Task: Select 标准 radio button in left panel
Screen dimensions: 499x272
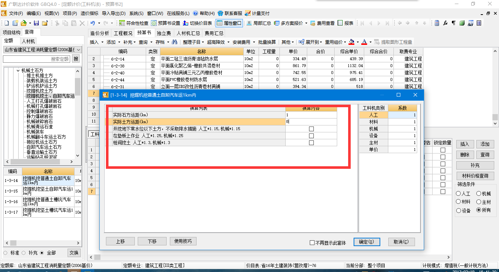Action: tap(5, 253)
